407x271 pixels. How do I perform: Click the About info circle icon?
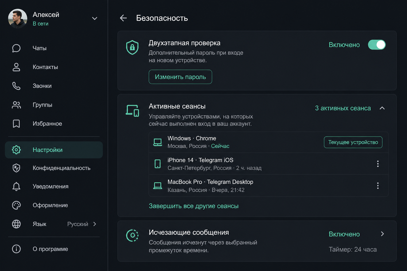(16, 249)
